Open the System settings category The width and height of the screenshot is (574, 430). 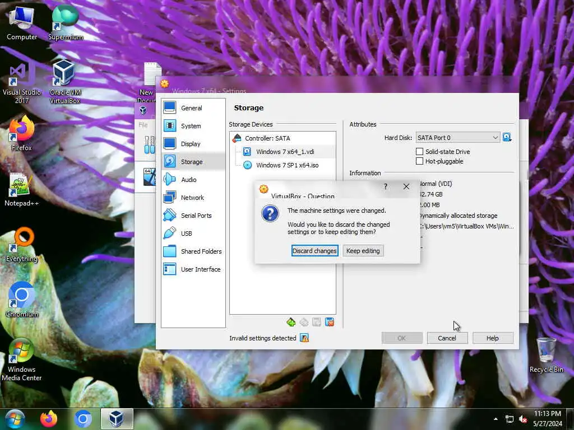(x=193, y=126)
